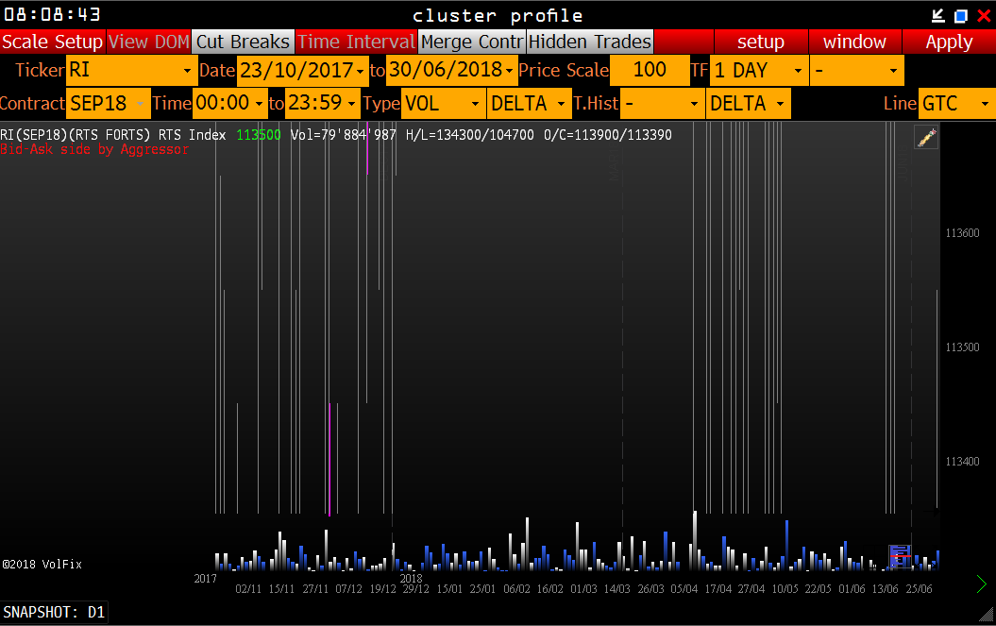Click the 13/06 date axis label
Image resolution: width=996 pixels, height=626 pixels.
(886, 589)
